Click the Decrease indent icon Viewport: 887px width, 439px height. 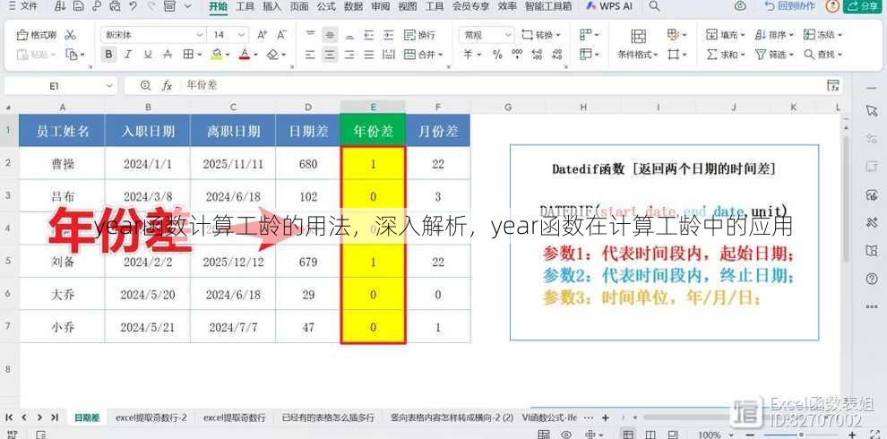pyautogui.click(x=369, y=35)
